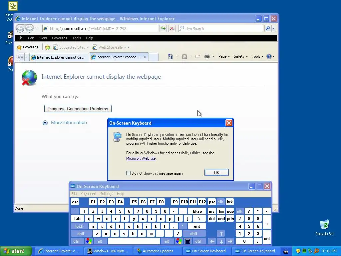
Task: Toggle the left ctrl key
Action: 77,241
